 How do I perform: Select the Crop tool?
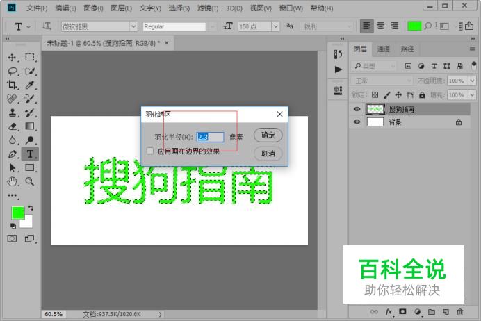(13, 85)
